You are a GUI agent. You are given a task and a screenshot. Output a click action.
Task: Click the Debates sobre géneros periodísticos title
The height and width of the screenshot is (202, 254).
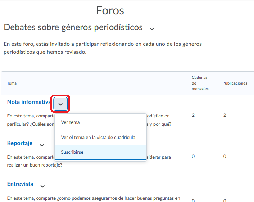(73, 27)
